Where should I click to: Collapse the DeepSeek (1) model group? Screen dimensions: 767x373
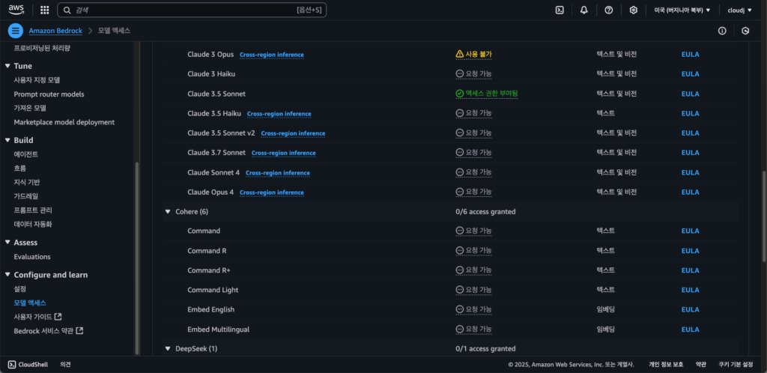click(x=168, y=348)
